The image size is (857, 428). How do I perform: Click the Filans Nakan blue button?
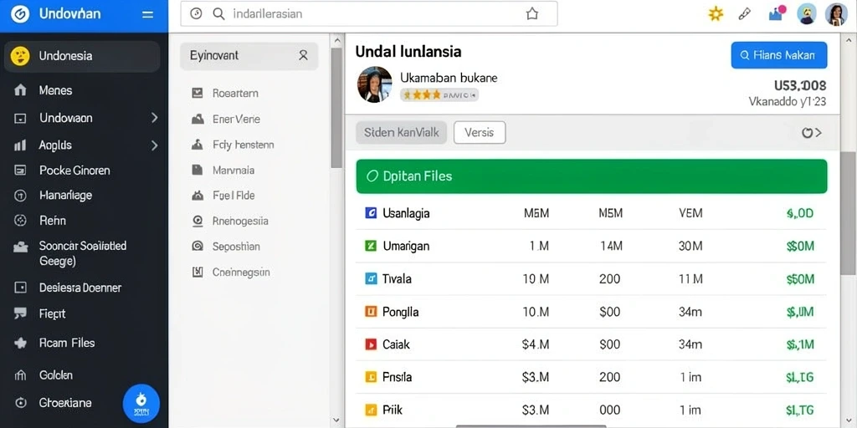[x=779, y=55]
